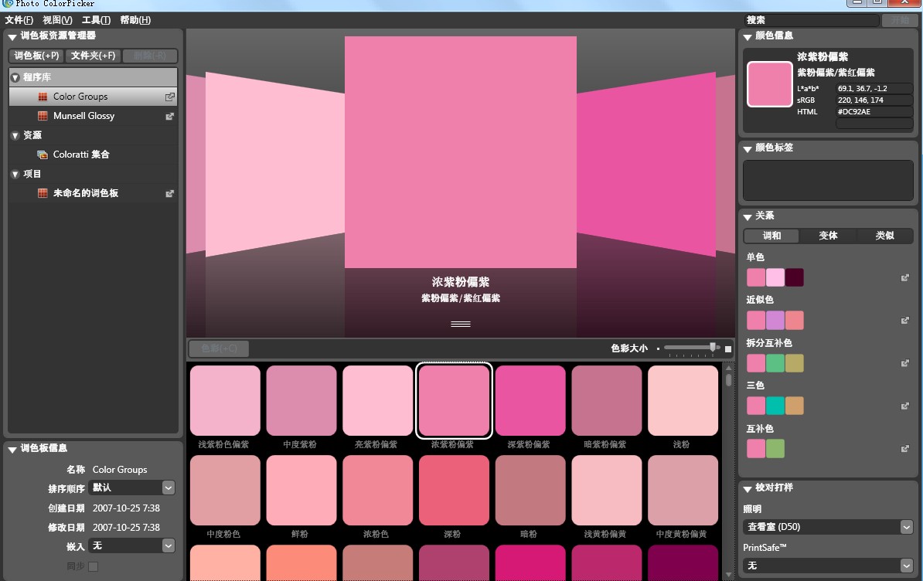Click the pop-out icon for 拆分互补色 harmony
This screenshot has width=923, height=581.
[x=904, y=363]
